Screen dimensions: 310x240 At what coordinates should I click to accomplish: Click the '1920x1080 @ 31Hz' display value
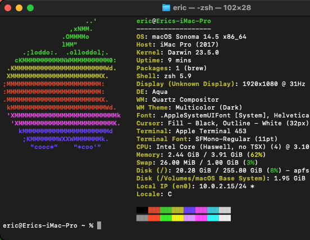274,84
